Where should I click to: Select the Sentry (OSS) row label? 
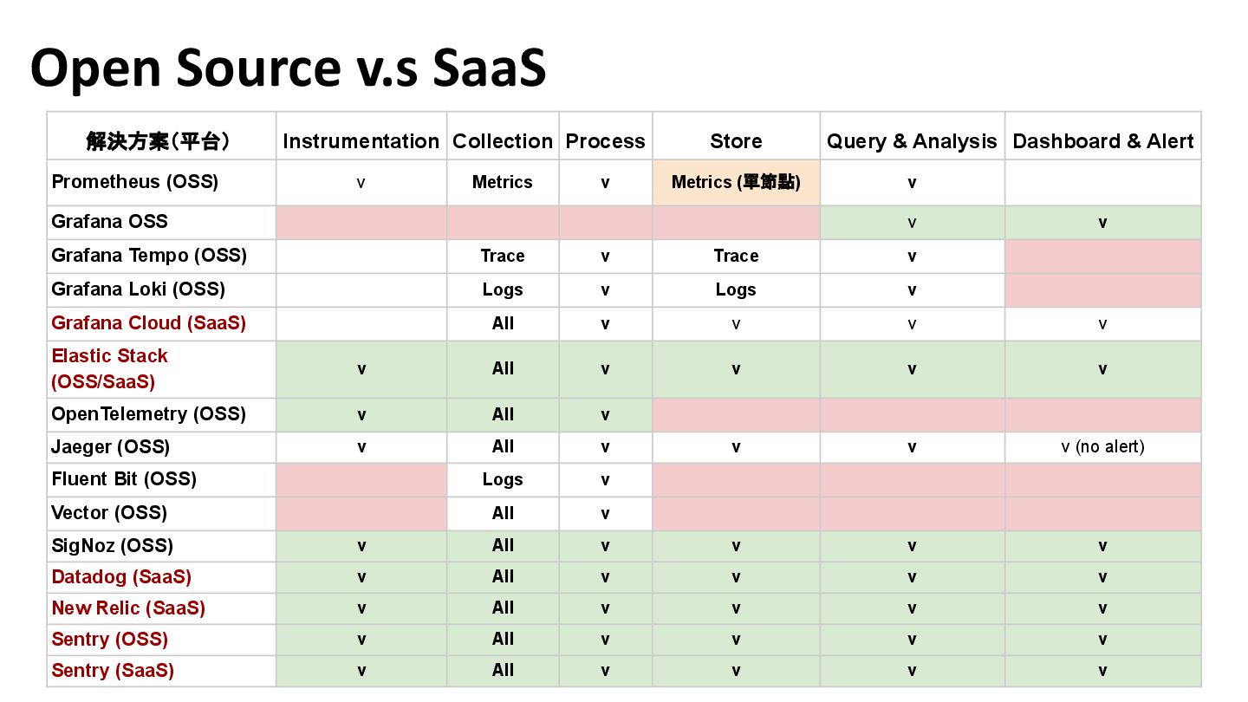pos(110,640)
